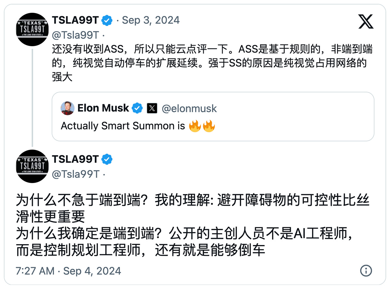390x289 pixels.
Task: Open the X logo in the top-right corner
Action: tap(366, 21)
